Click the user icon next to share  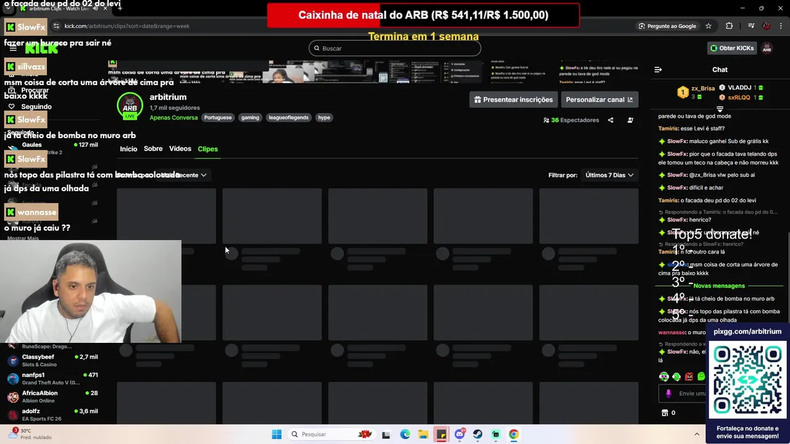coord(630,120)
